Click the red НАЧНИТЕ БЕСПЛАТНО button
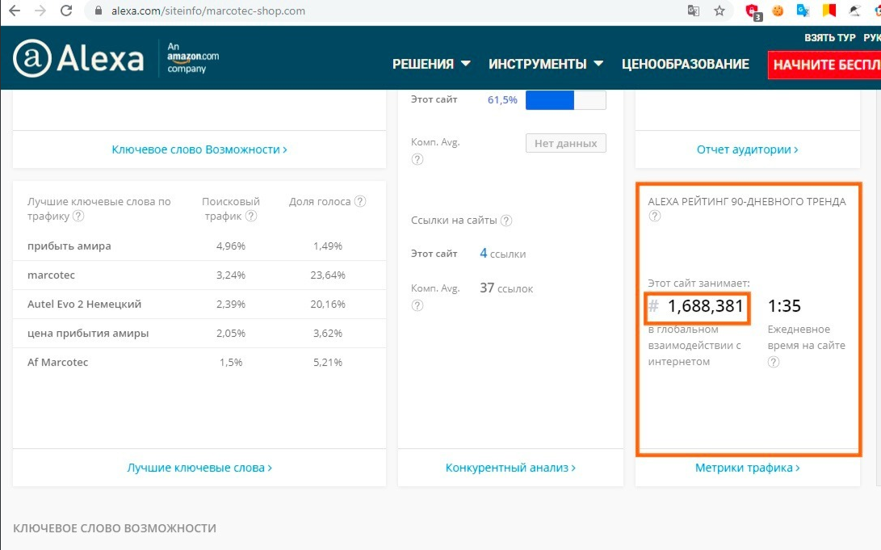The width and height of the screenshot is (881, 550). [824, 65]
